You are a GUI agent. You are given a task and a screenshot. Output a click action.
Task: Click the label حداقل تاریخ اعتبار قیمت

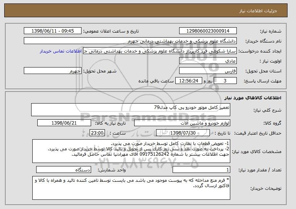(x=258, y=133)
